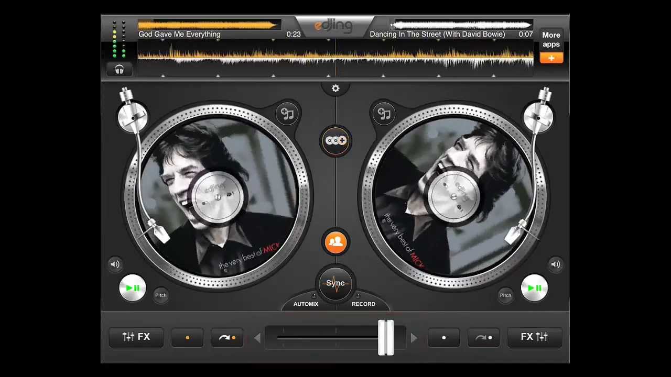Open right deck FX panel
Image resolution: width=671 pixels, height=377 pixels.
(535, 337)
